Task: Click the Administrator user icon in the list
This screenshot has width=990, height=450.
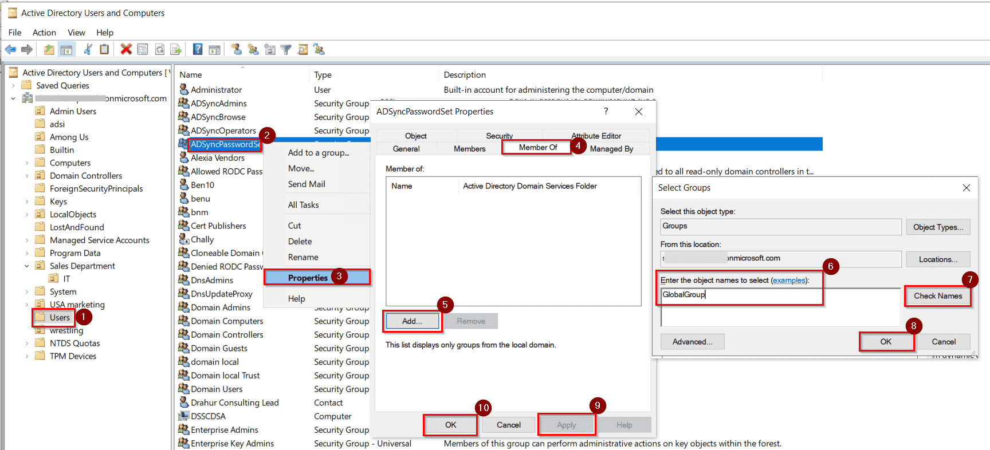Action: 184,89
